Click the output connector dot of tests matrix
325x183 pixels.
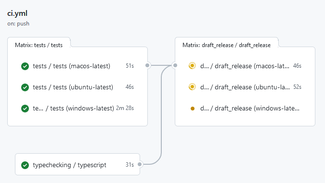147,65
